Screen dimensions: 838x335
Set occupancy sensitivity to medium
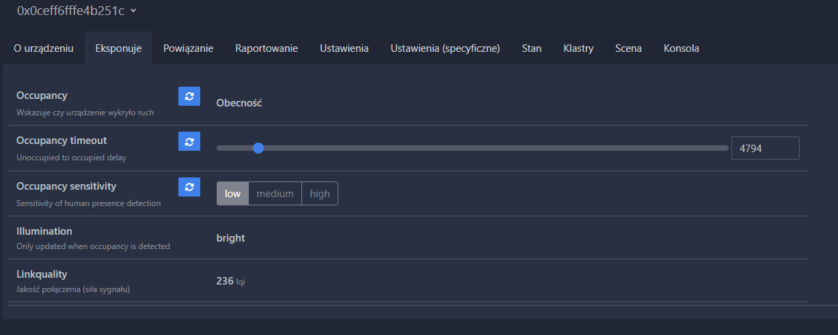point(275,194)
